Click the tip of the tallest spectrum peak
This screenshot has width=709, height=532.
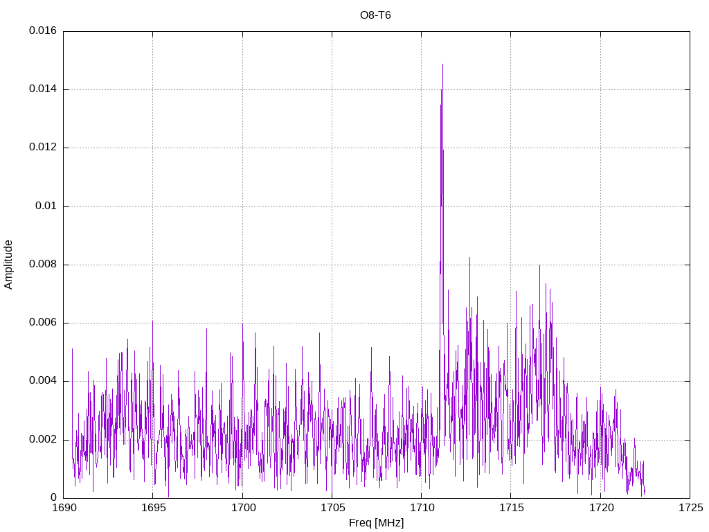click(x=442, y=64)
